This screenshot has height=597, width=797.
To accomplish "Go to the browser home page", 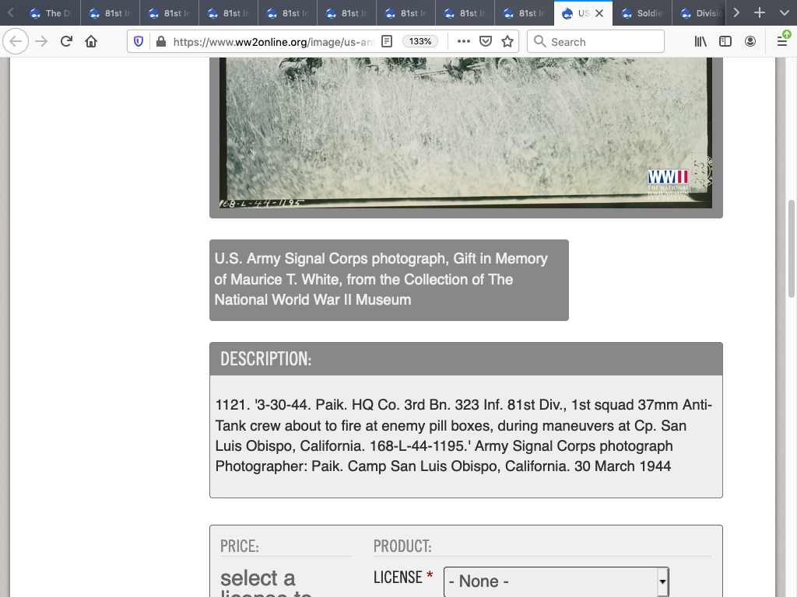I will coord(91,42).
